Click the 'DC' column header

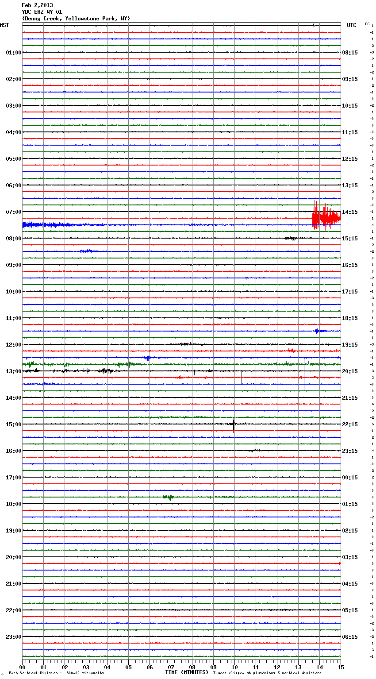click(x=367, y=24)
